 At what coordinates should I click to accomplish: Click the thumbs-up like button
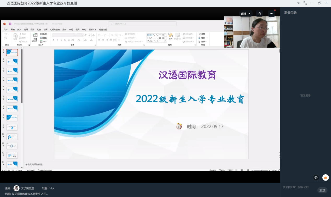[x=325, y=178]
